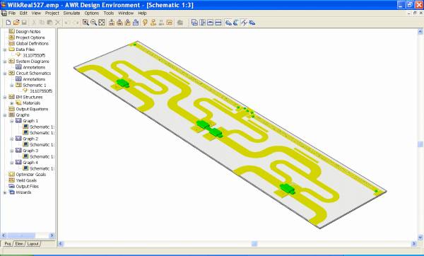Expand the Materials tree node

pos(11,103)
